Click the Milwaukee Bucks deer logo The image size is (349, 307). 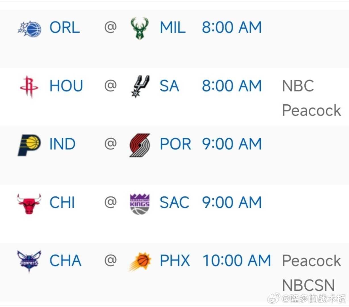[x=139, y=28]
